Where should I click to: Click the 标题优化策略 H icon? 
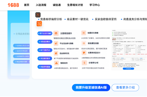click(x=84, y=33)
